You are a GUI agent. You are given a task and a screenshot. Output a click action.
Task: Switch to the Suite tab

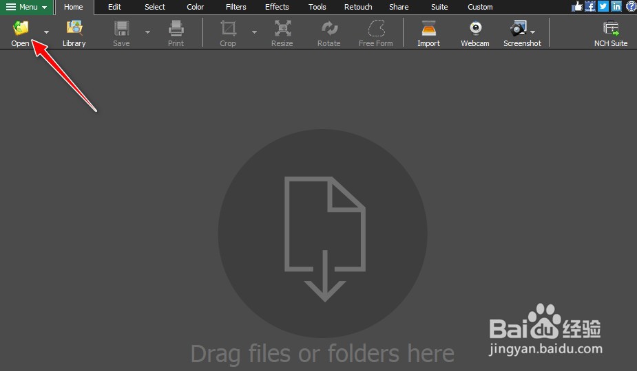439,7
